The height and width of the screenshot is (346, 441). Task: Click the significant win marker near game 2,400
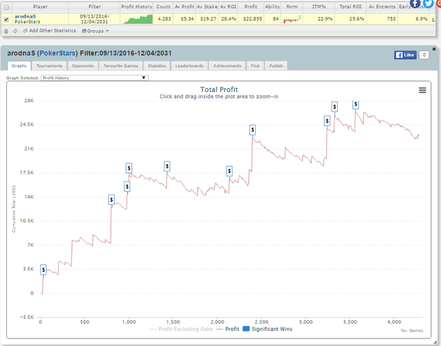253,130
